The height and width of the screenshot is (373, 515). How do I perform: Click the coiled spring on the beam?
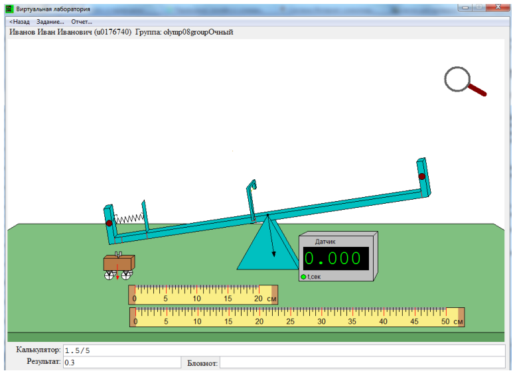click(129, 218)
